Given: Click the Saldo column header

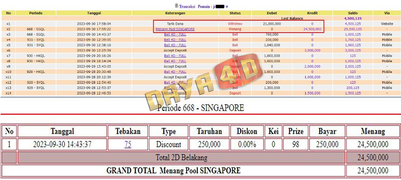Looking at the screenshot, I should tap(353, 13).
